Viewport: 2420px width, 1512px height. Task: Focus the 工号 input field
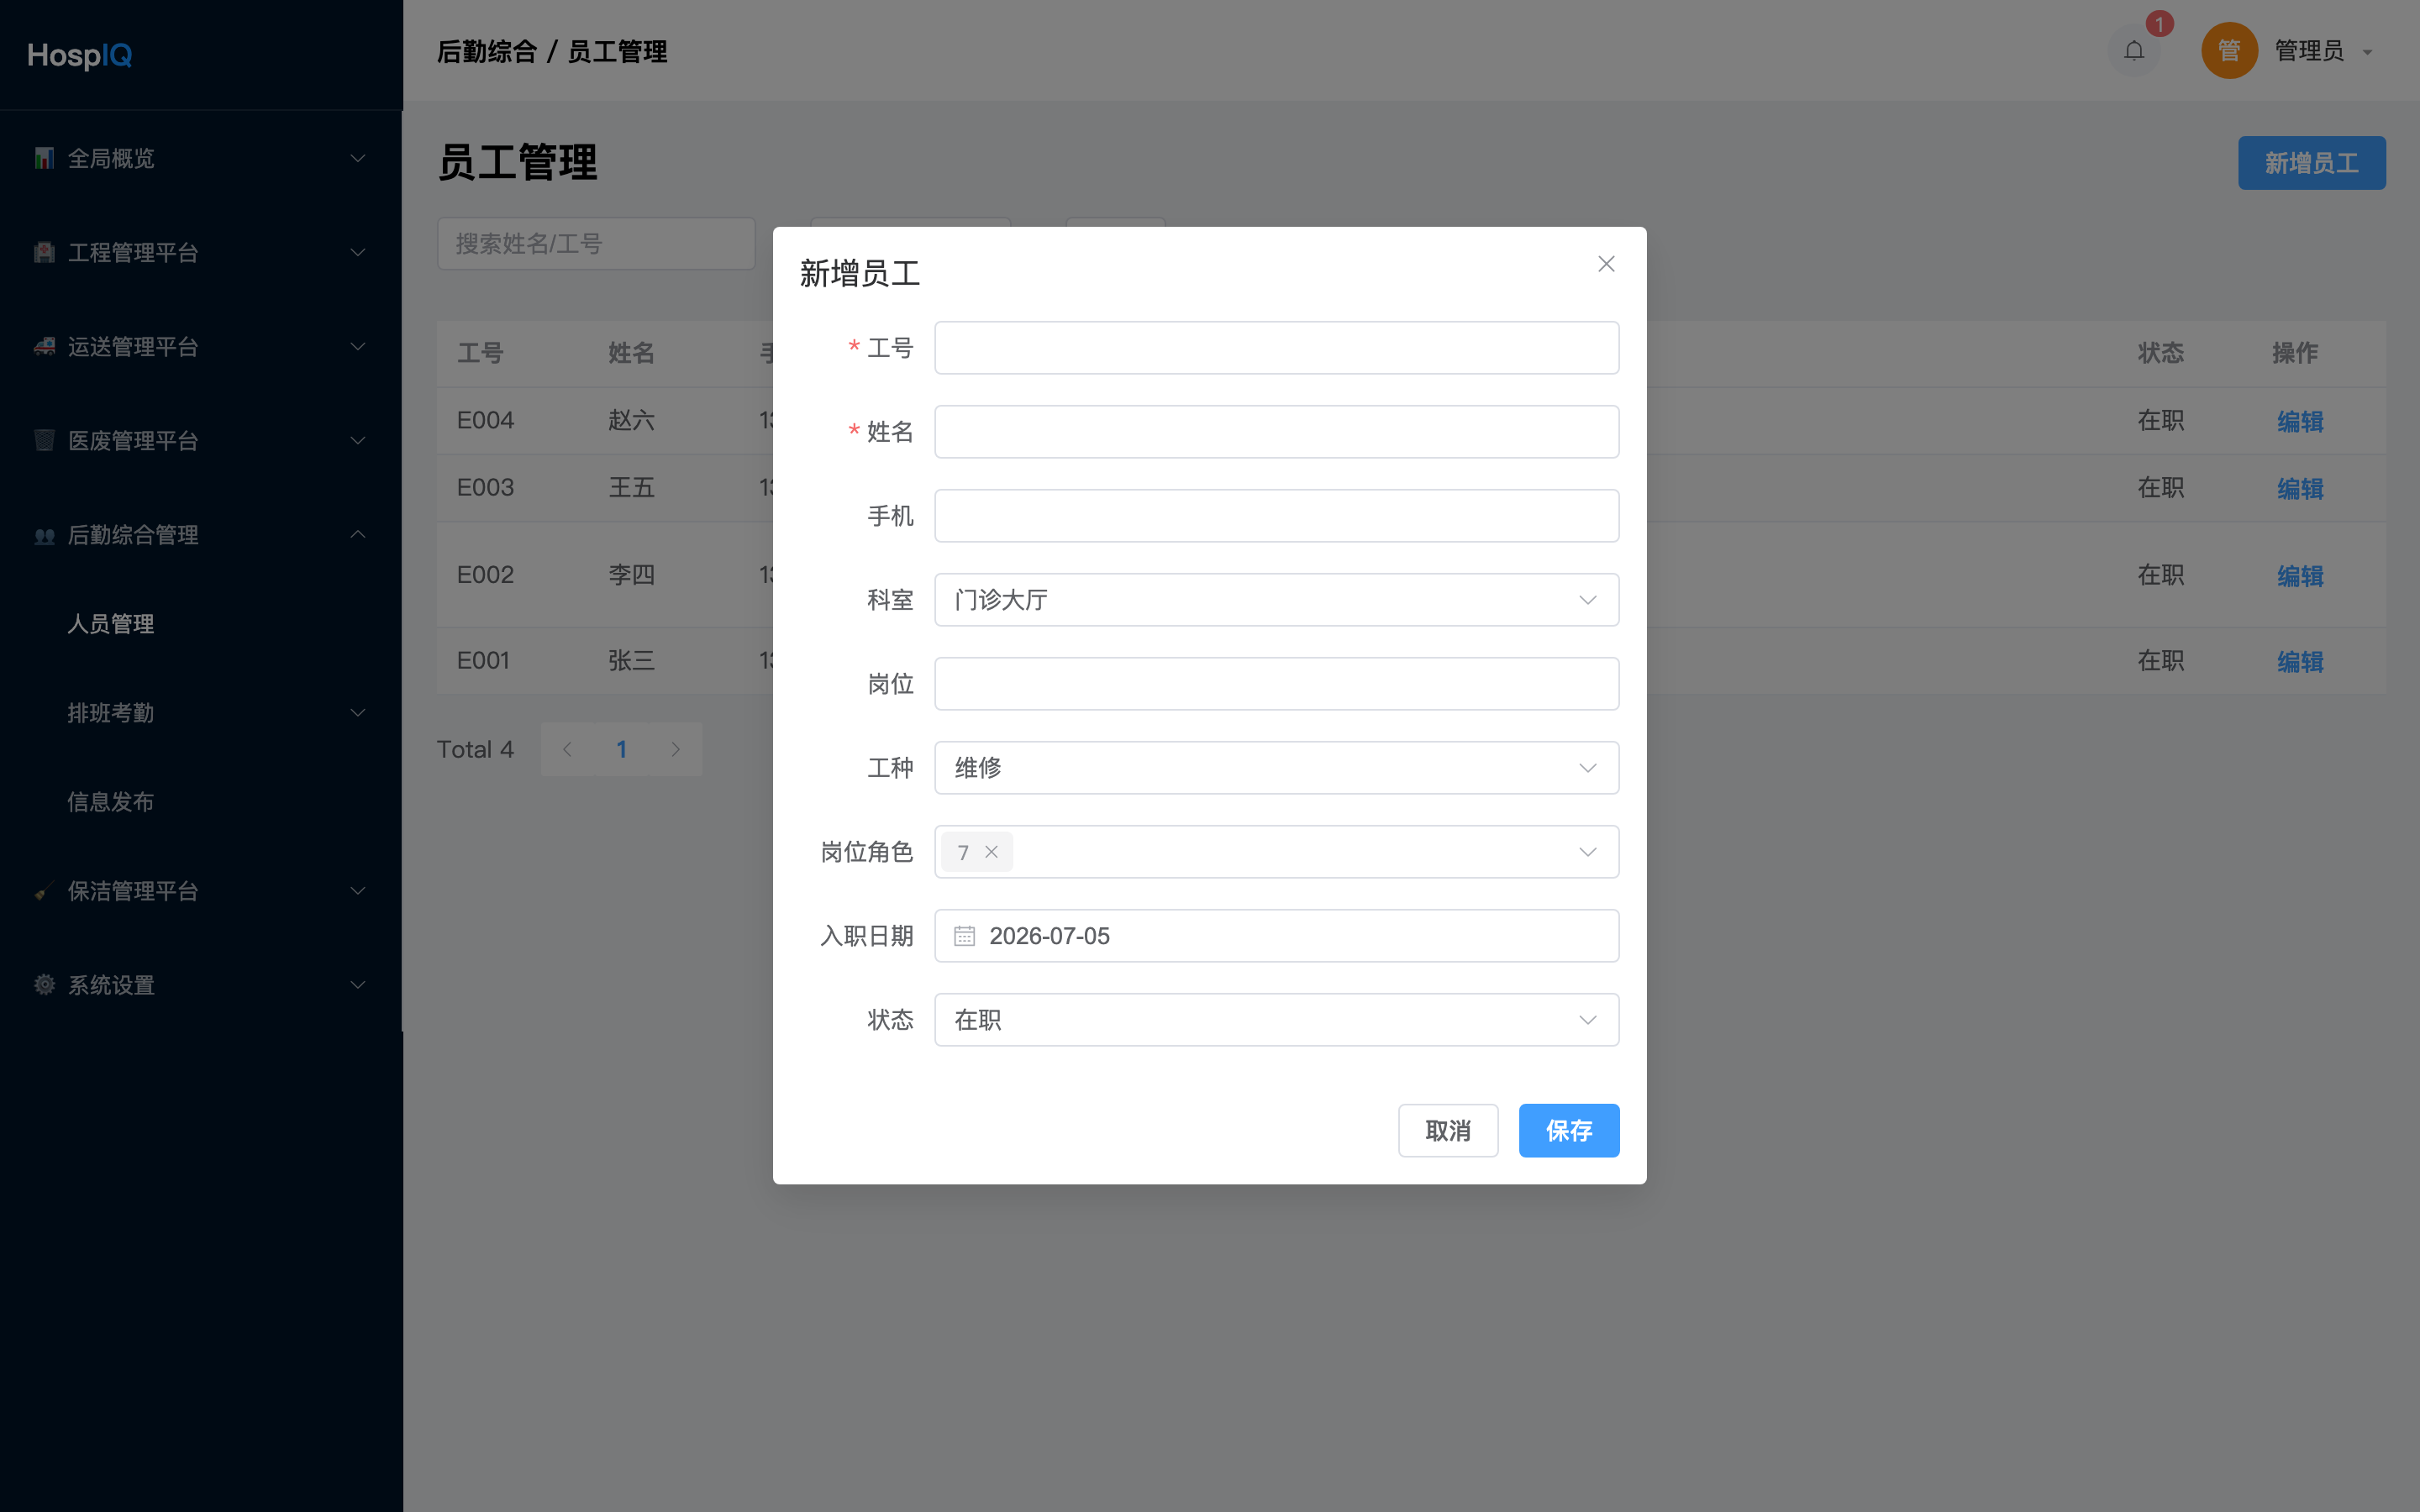point(1276,348)
